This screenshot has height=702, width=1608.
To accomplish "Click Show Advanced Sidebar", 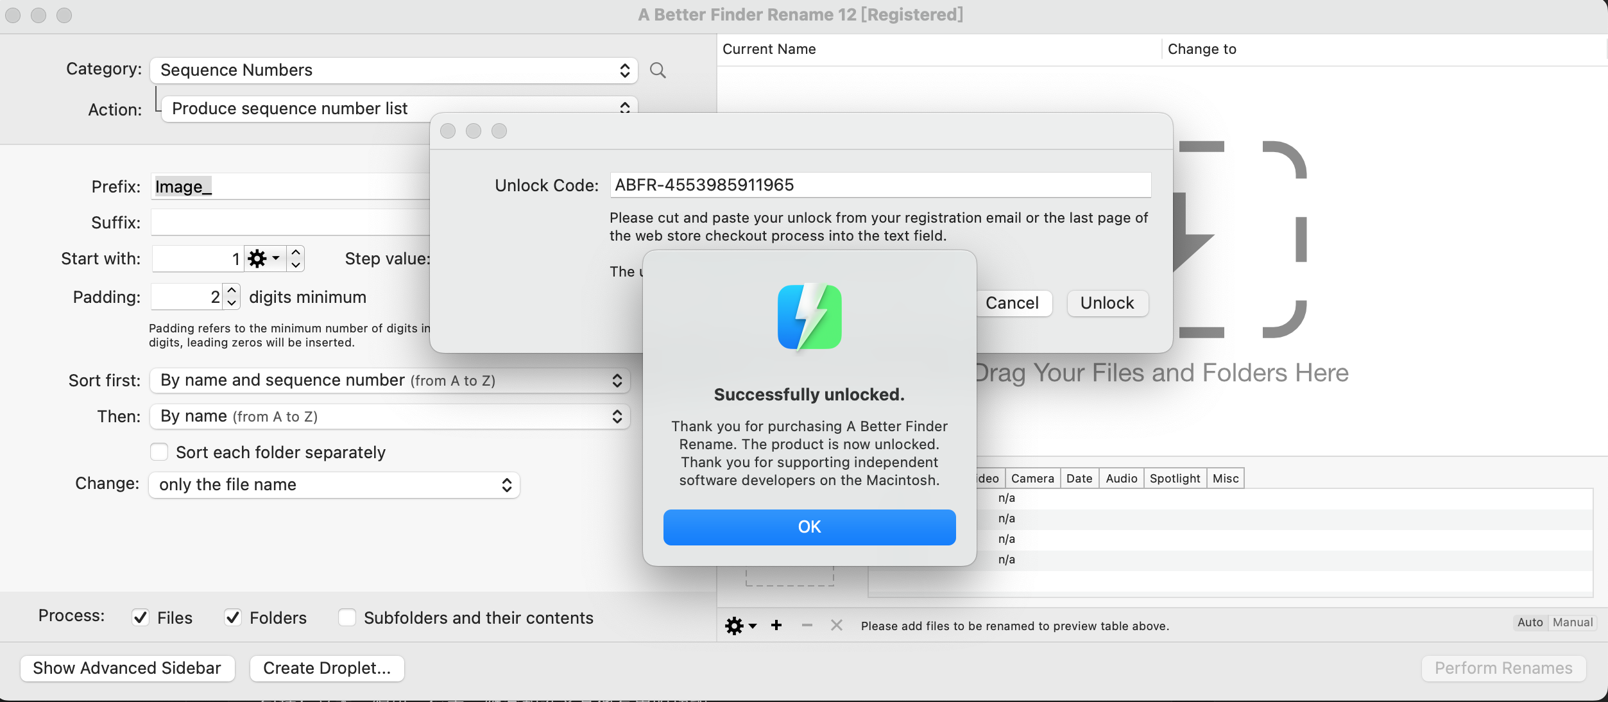I will [127, 667].
